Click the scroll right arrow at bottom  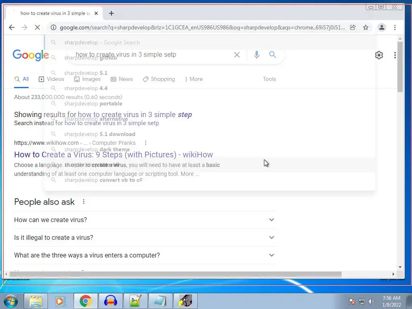tap(393, 274)
